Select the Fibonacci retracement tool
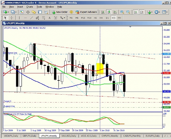Viewport: 171px width, 139px height. [x=44, y=18]
